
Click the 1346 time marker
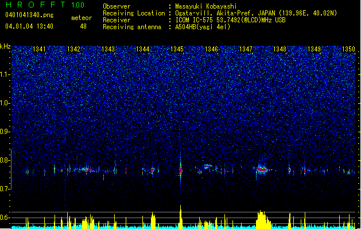pyautogui.click(x=211, y=49)
